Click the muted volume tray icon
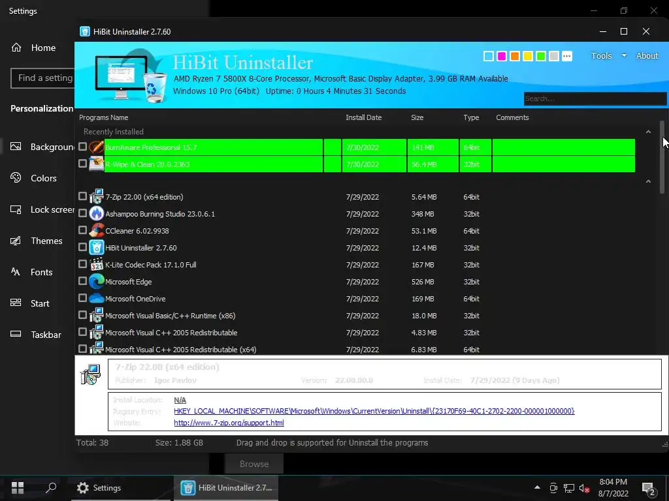Image resolution: width=669 pixels, height=501 pixels. tap(585, 488)
